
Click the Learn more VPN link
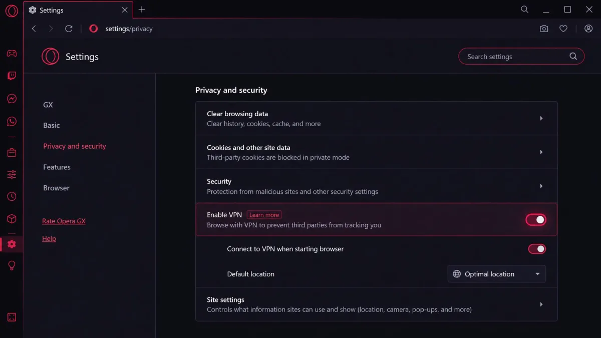pyautogui.click(x=264, y=215)
